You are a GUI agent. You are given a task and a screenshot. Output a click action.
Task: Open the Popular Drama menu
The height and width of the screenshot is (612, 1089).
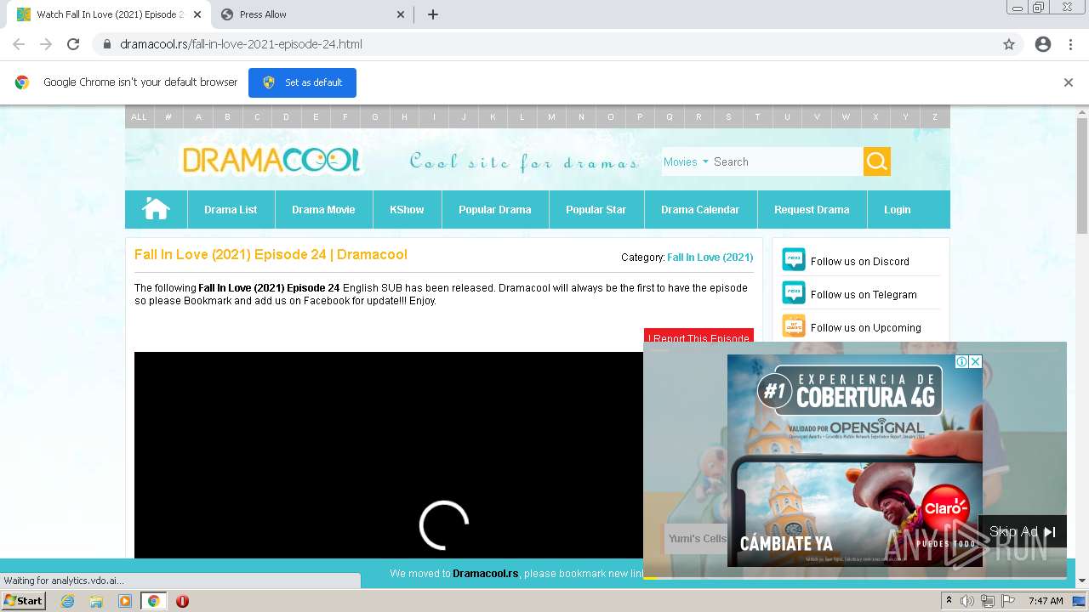(494, 209)
